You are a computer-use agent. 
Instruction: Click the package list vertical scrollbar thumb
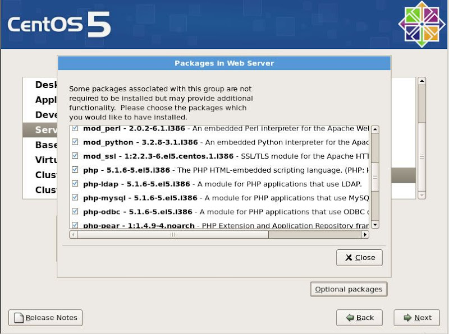coord(375,177)
